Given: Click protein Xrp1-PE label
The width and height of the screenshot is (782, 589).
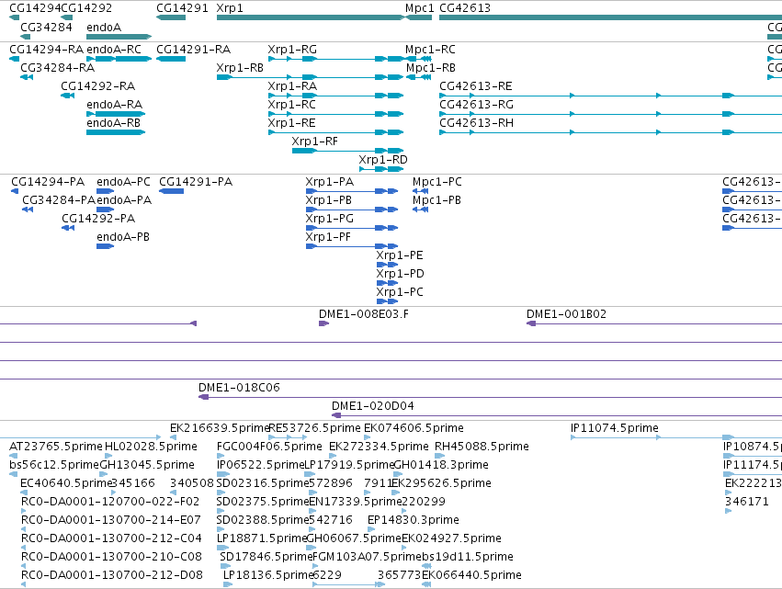Looking at the screenshot, I should click(400, 255).
